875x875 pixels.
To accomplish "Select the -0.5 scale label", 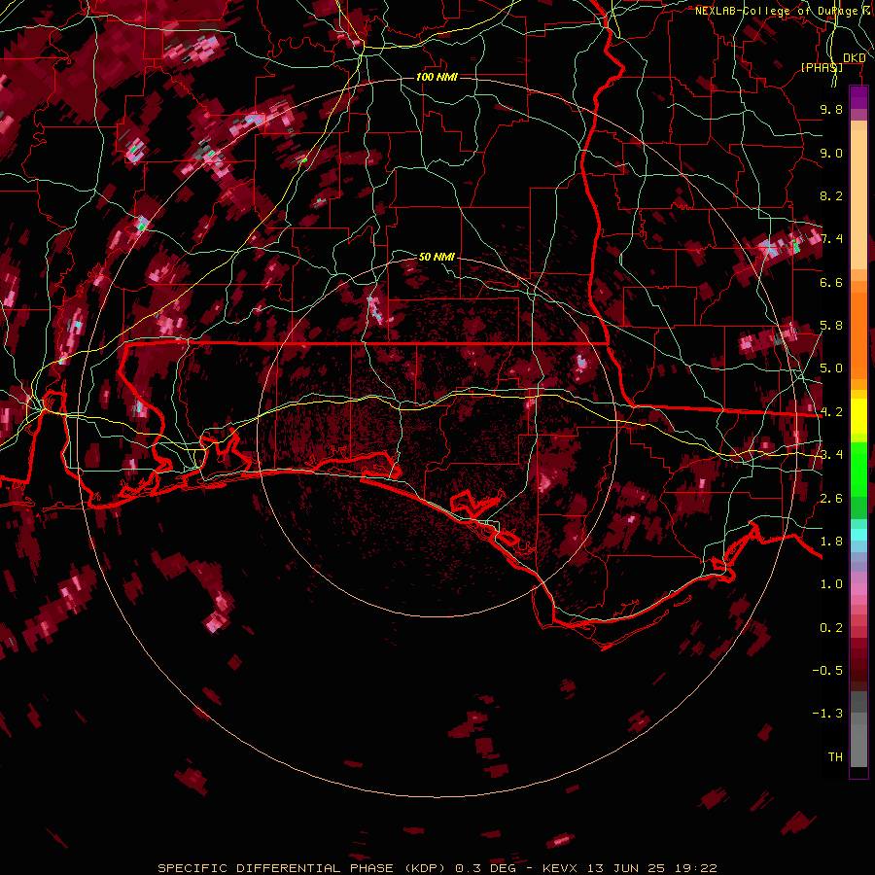I will coord(828,671).
